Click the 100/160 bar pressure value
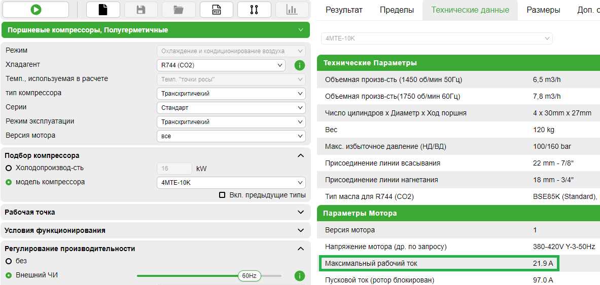600x285 pixels. (552, 146)
